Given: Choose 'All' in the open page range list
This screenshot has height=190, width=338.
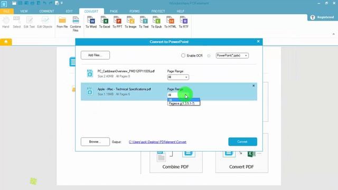Looking at the screenshot, I should click(x=184, y=100).
